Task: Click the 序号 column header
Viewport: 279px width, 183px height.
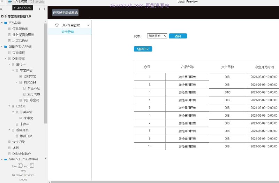Action: [x=147, y=67]
